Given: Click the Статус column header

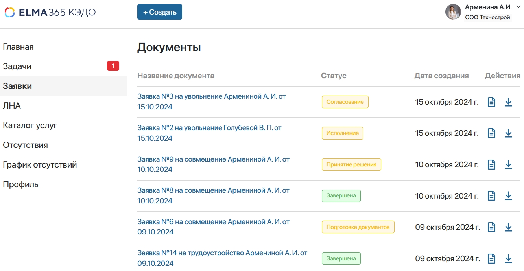Looking at the screenshot, I should (334, 76).
